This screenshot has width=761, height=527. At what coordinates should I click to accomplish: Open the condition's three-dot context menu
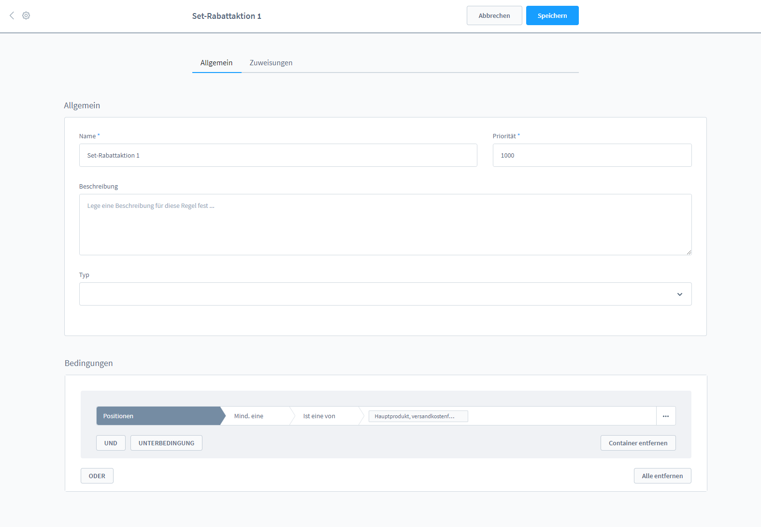click(x=665, y=416)
